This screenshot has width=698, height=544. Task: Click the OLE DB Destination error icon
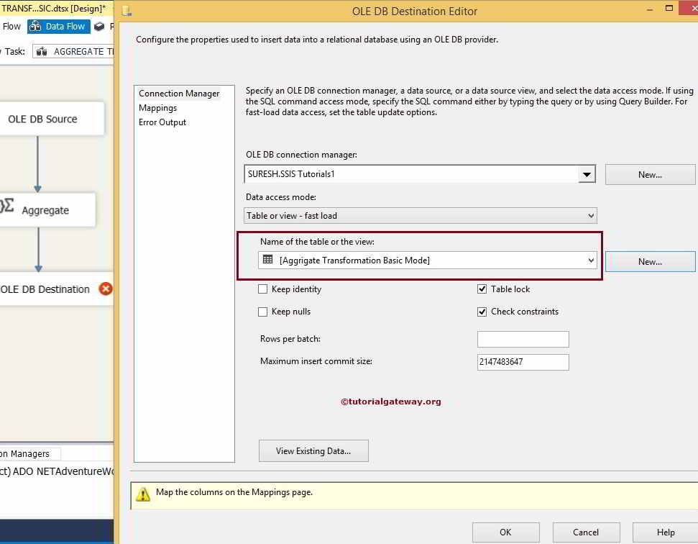pos(105,288)
